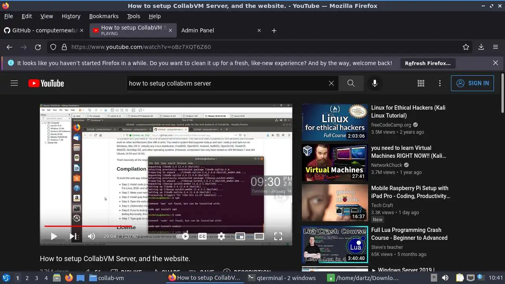The height and width of the screenshot is (284, 505).
Task: Open Virtual Machines video thumbnail
Action: pyautogui.click(x=335, y=163)
